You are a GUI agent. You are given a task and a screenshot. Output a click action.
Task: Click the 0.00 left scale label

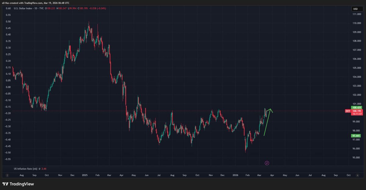[x=8, y=87]
